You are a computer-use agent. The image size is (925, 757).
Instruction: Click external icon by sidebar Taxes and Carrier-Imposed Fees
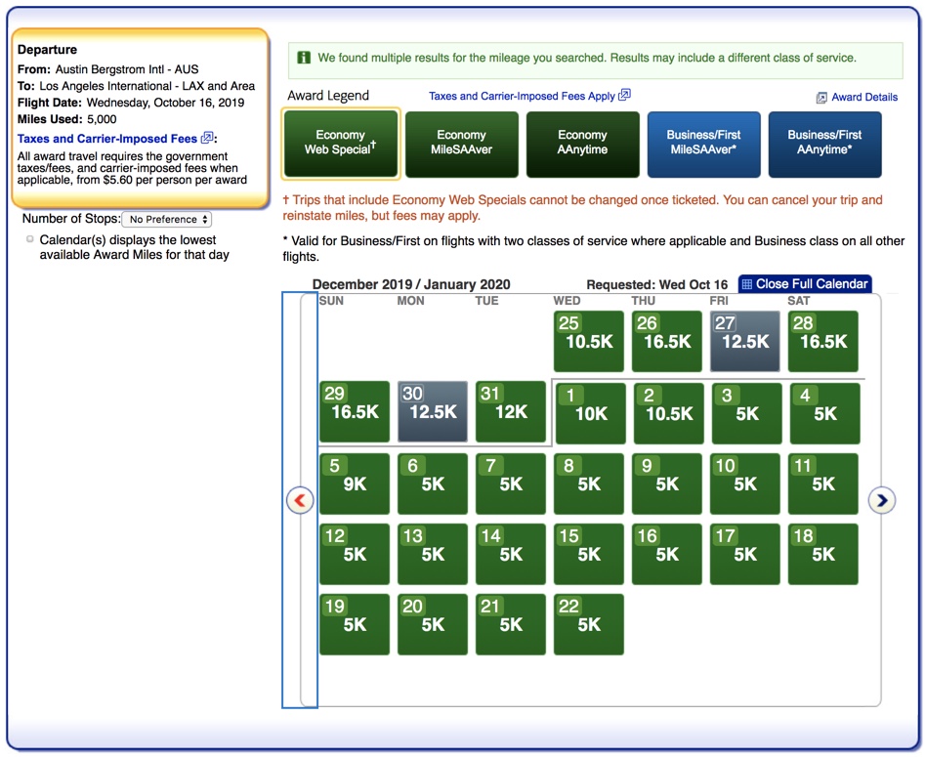(x=206, y=138)
